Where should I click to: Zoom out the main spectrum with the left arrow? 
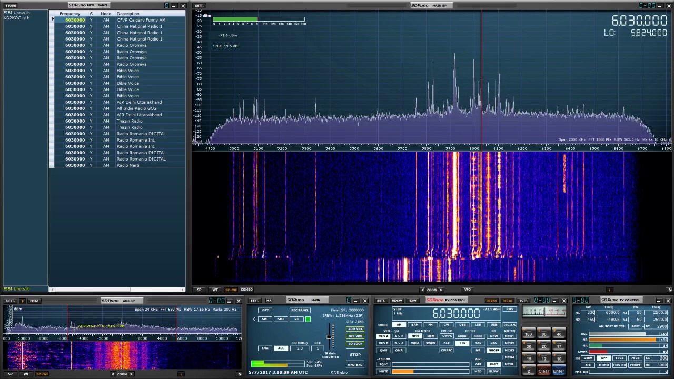[422, 290]
